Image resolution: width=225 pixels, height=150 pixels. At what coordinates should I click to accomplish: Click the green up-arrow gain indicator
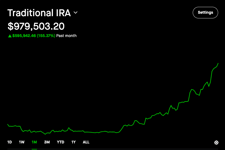(x=10, y=36)
